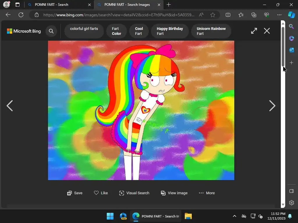Viewport: 298px width, 223px height.
Task: Open the Windows Start menu
Action: (110, 216)
